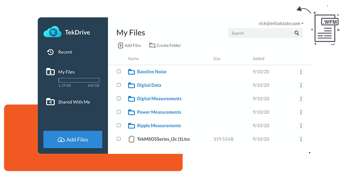Check the Power Measurements checkbox
The height and width of the screenshot is (177, 350).
coord(119,112)
